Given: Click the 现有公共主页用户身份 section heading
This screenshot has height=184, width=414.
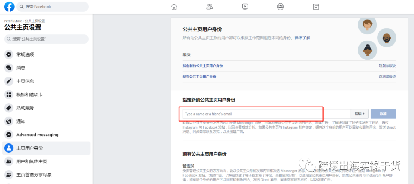Looking at the screenshot, I should tap(204, 154).
